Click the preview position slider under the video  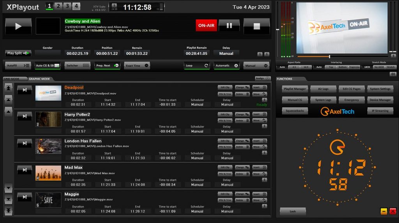click(x=342, y=56)
